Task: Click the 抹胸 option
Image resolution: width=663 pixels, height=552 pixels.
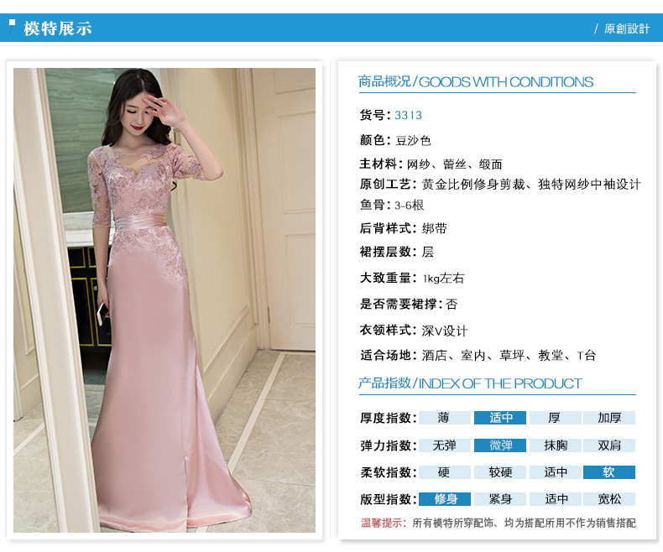Action: pos(555,445)
